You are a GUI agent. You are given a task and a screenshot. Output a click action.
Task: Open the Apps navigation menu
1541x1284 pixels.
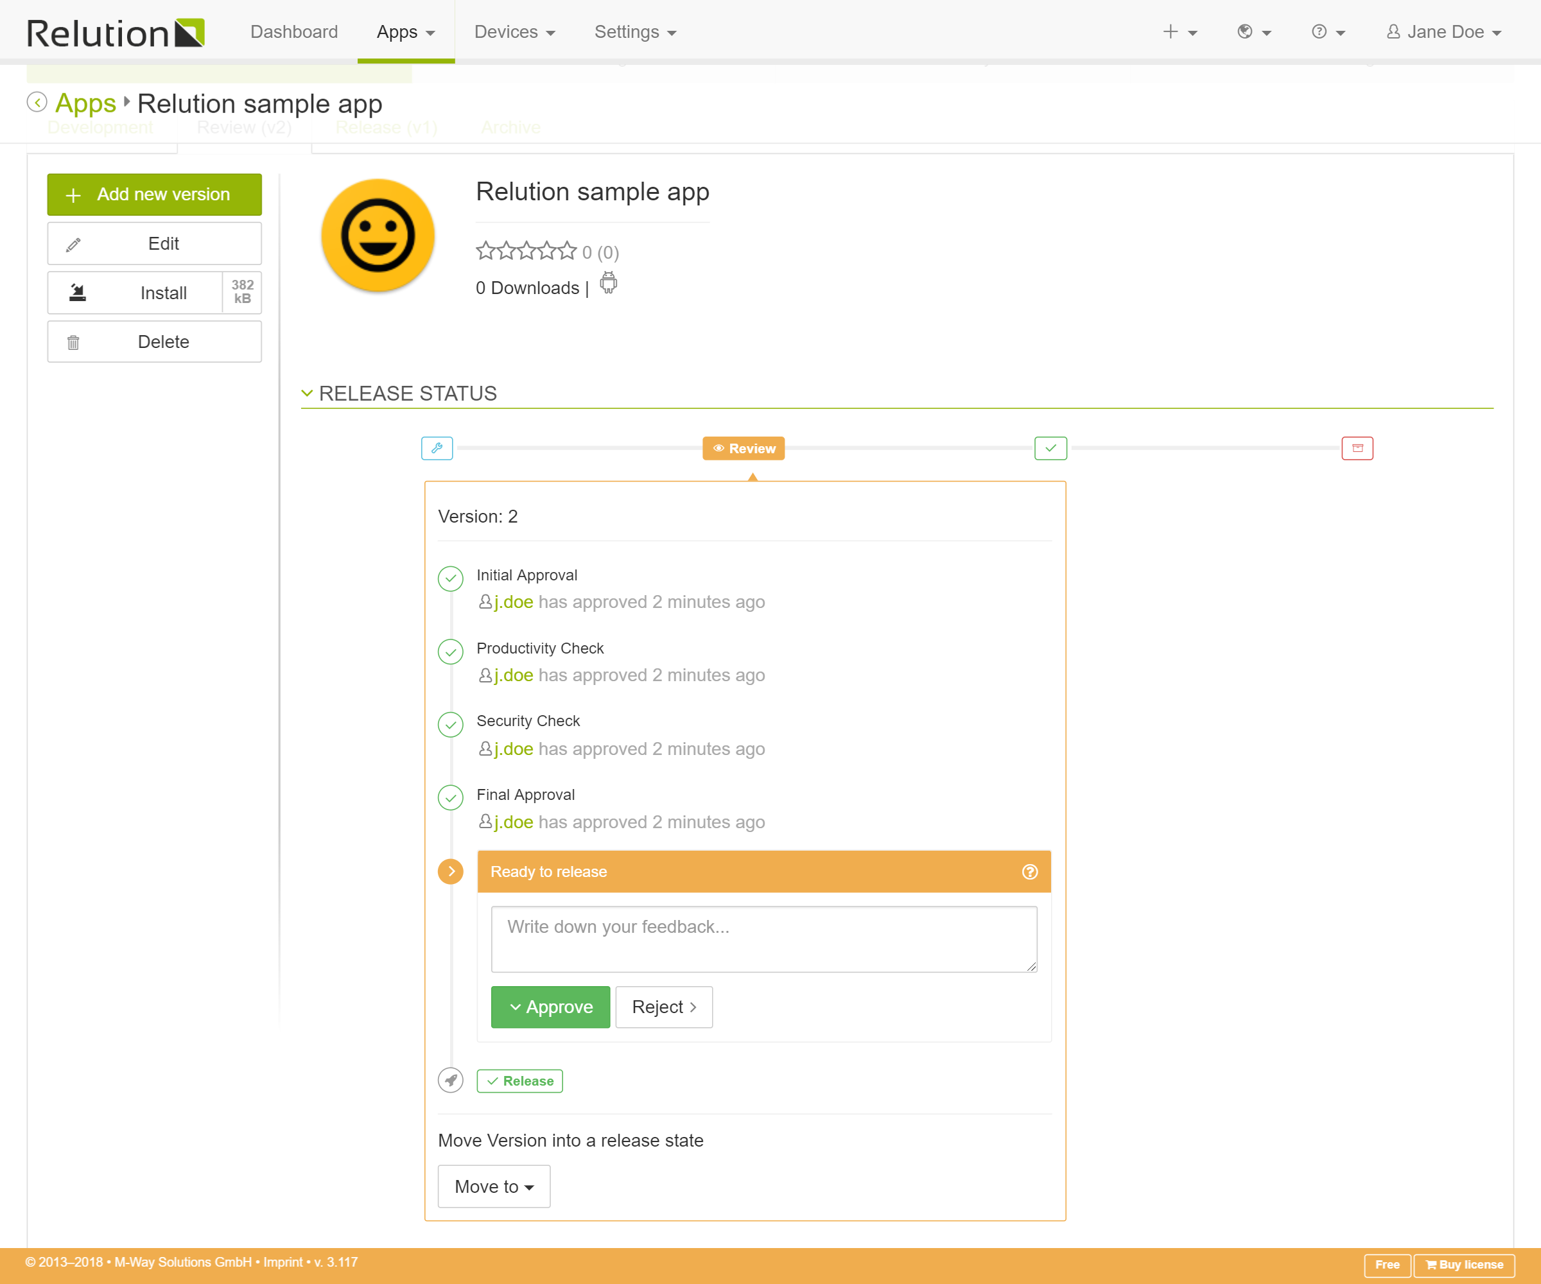[x=406, y=32]
